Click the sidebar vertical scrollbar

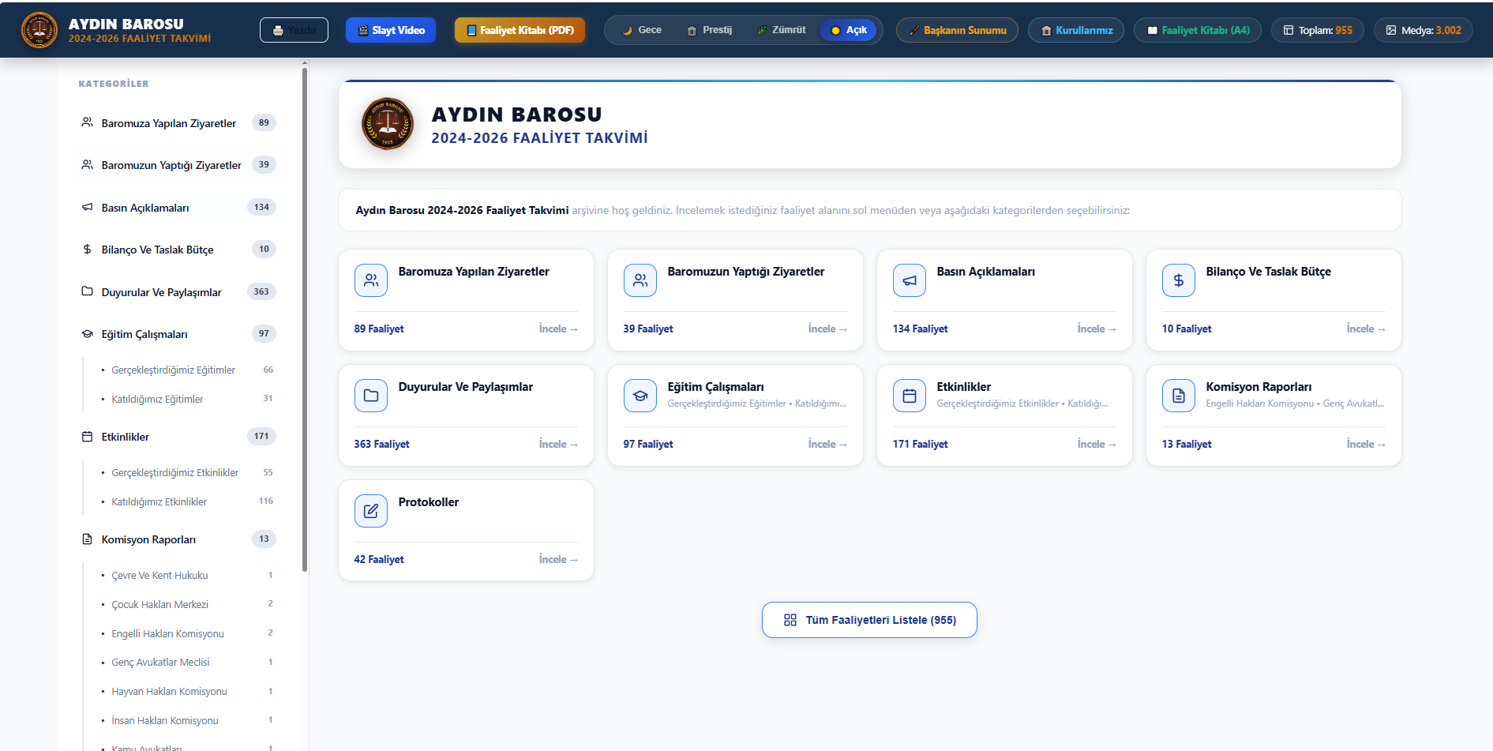pyautogui.click(x=305, y=319)
